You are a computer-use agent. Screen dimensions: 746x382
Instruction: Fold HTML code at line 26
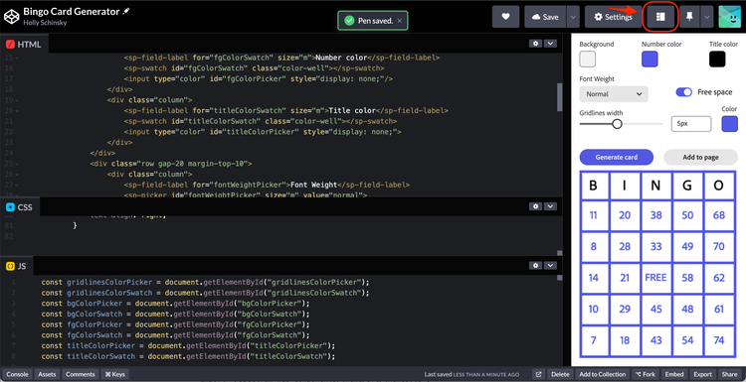17,175
